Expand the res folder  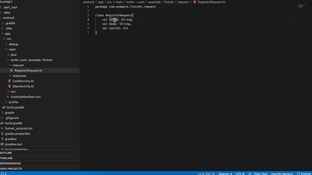pos(13,92)
